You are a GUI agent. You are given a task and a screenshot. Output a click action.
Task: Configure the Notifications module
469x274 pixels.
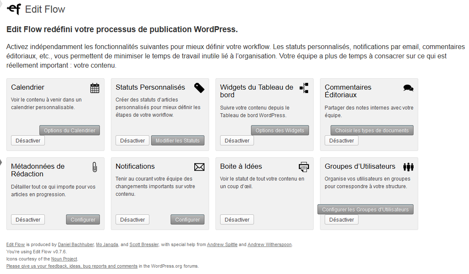pos(188,219)
